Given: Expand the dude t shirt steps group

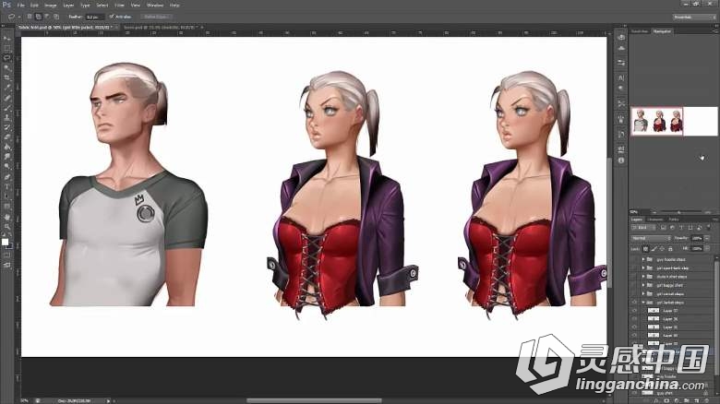Looking at the screenshot, I should pos(642,277).
